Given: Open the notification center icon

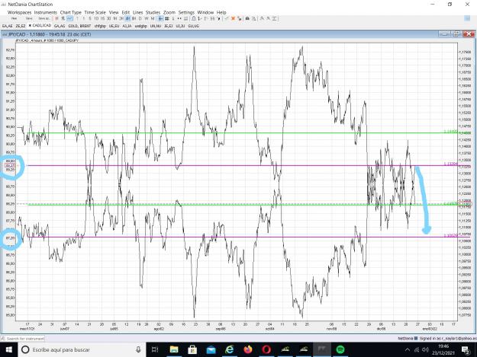Looking at the screenshot, I should tap(466, 349).
